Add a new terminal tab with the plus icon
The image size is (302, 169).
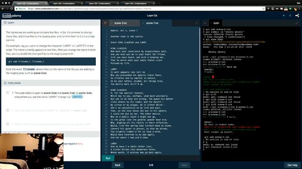(205, 23)
